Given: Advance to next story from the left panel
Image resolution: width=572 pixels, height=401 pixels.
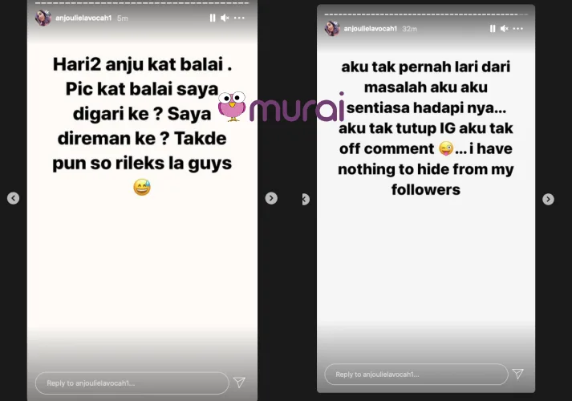Looking at the screenshot, I should click(x=271, y=198).
